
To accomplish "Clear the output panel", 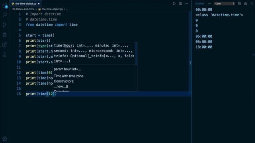I will coord(239,4).
